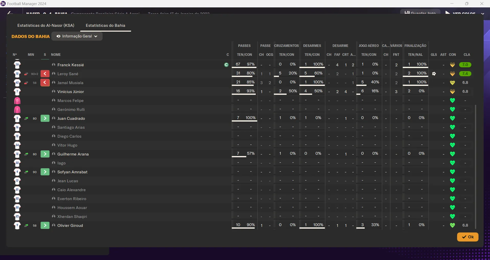Click Guardar jogo button in background window
The height and width of the screenshot is (260, 490).
click(420, 12)
